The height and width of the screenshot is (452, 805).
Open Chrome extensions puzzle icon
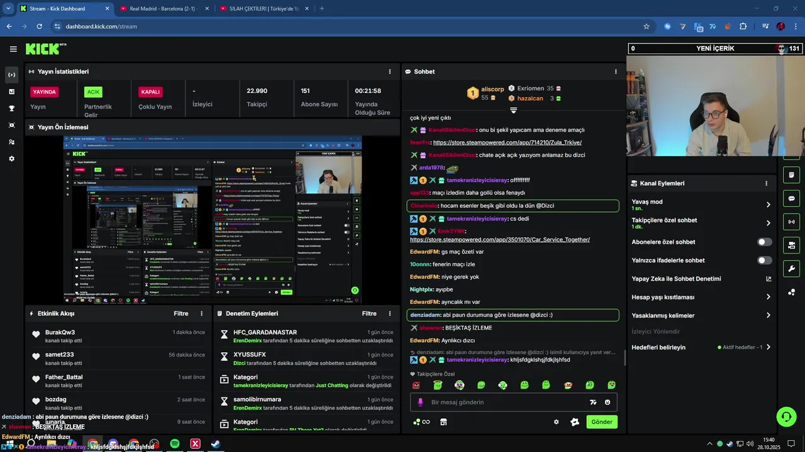click(743, 26)
